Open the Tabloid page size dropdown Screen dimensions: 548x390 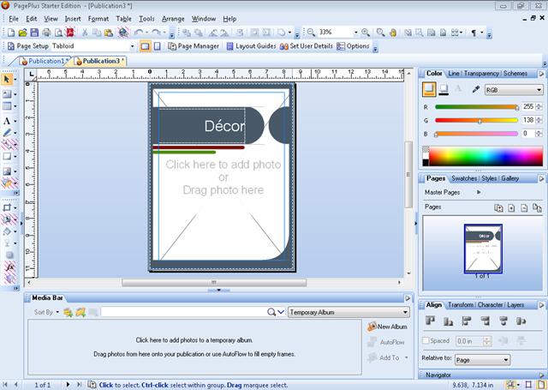[x=132, y=46]
